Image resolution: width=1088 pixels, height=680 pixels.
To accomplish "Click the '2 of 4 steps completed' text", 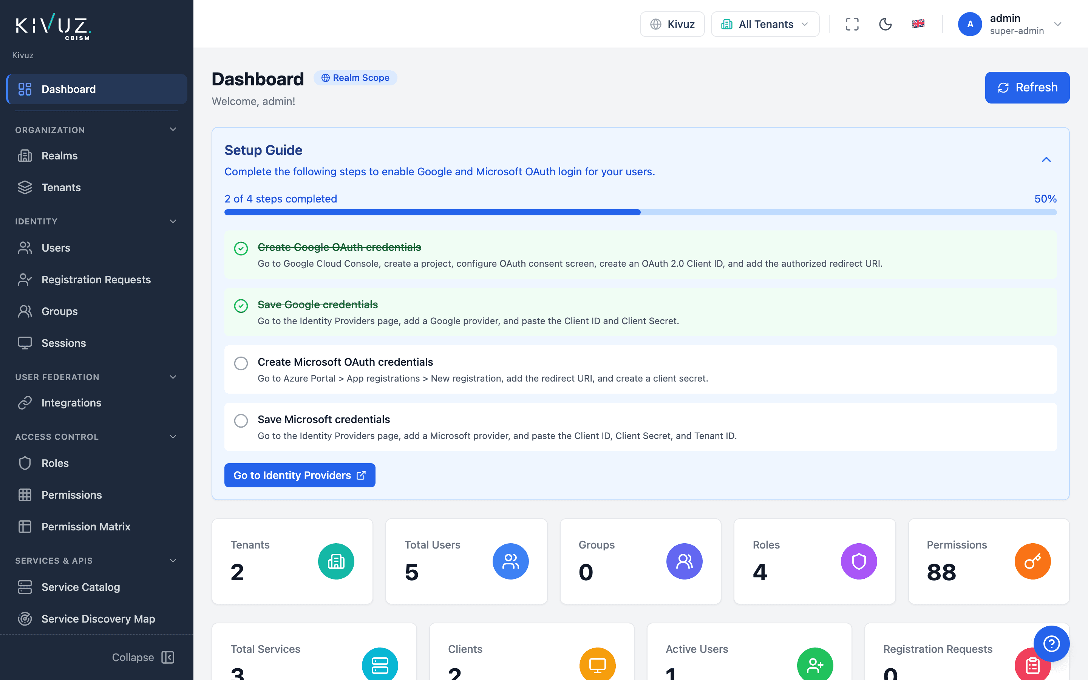I will pos(281,199).
